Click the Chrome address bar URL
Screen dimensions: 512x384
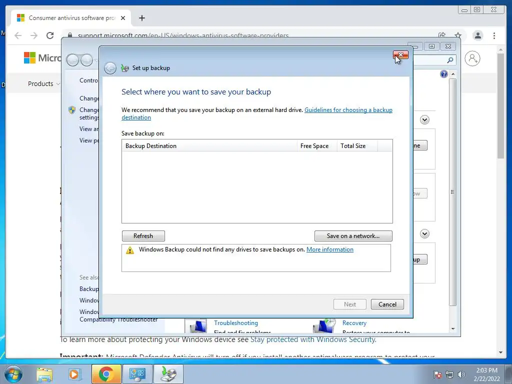(183, 35)
